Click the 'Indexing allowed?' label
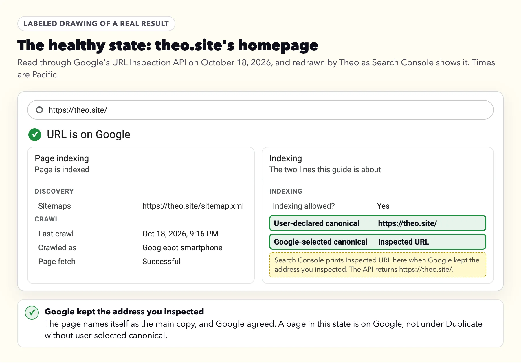The height and width of the screenshot is (363, 521). click(304, 206)
